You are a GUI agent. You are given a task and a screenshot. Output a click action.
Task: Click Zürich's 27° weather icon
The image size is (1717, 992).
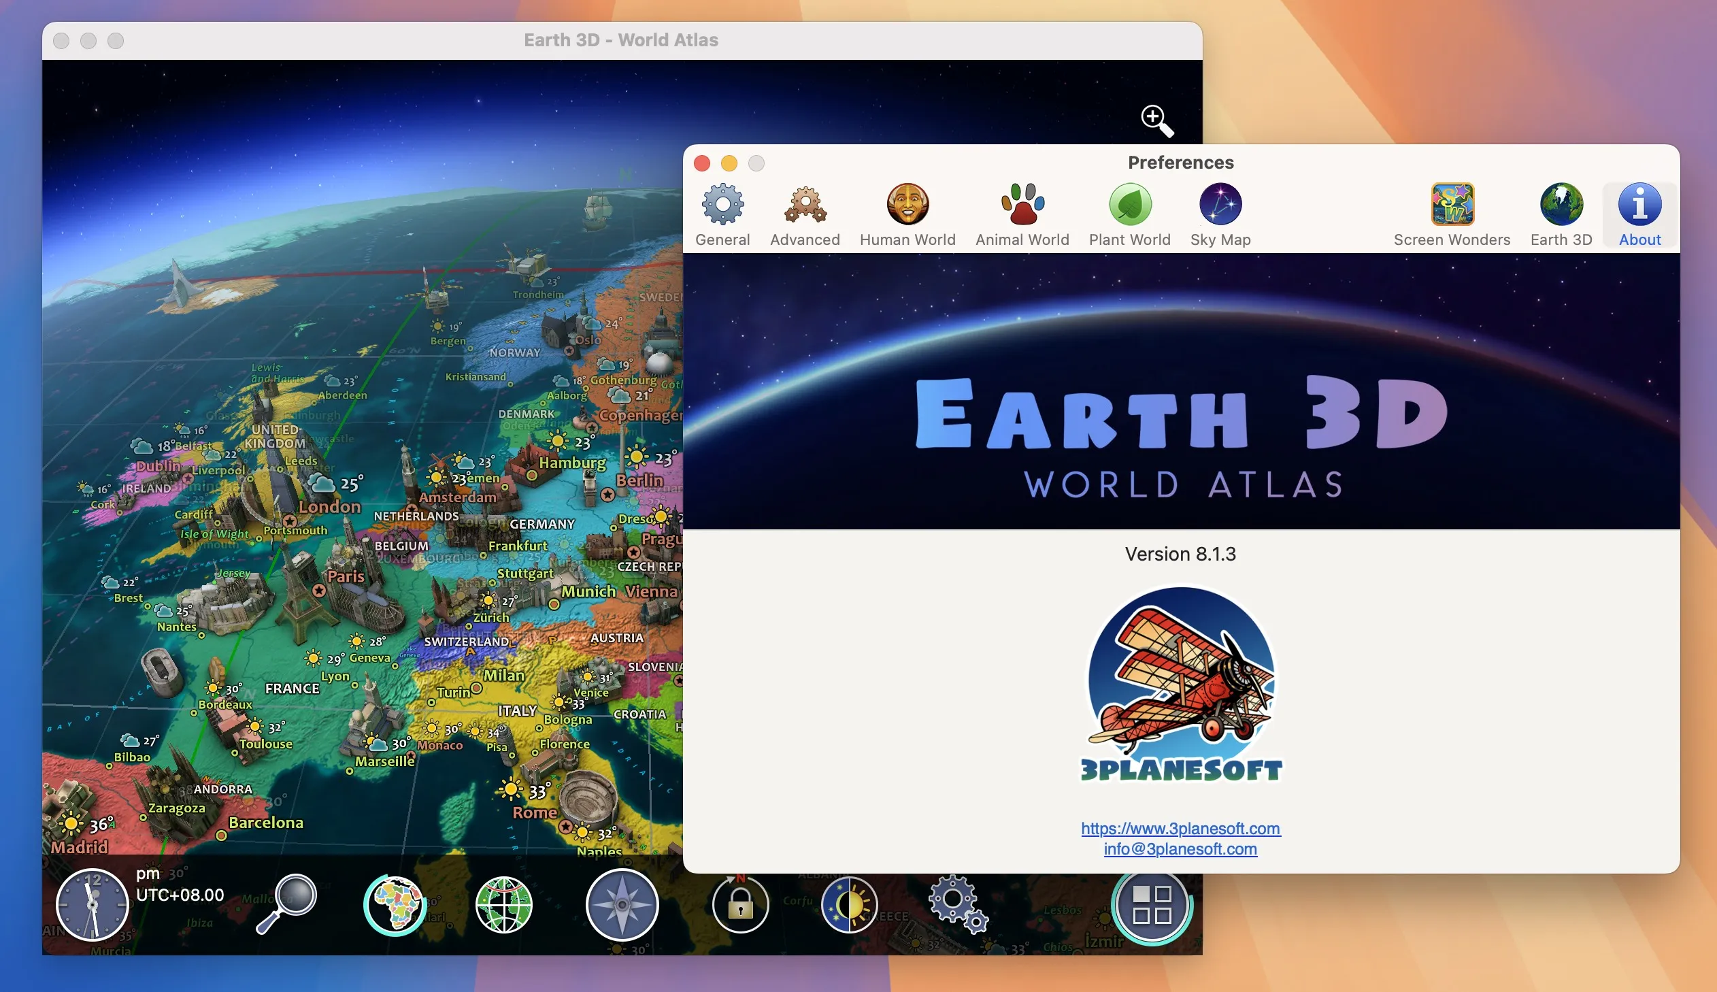click(488, 600)
